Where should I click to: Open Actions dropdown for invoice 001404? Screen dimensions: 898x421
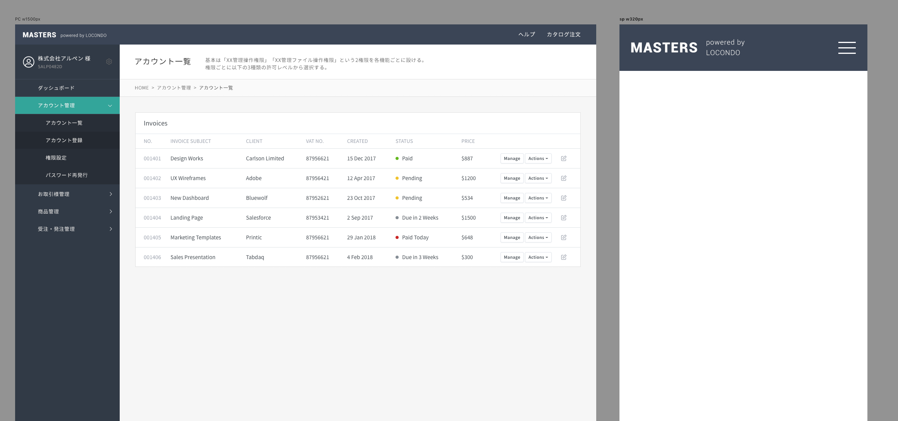538,218
